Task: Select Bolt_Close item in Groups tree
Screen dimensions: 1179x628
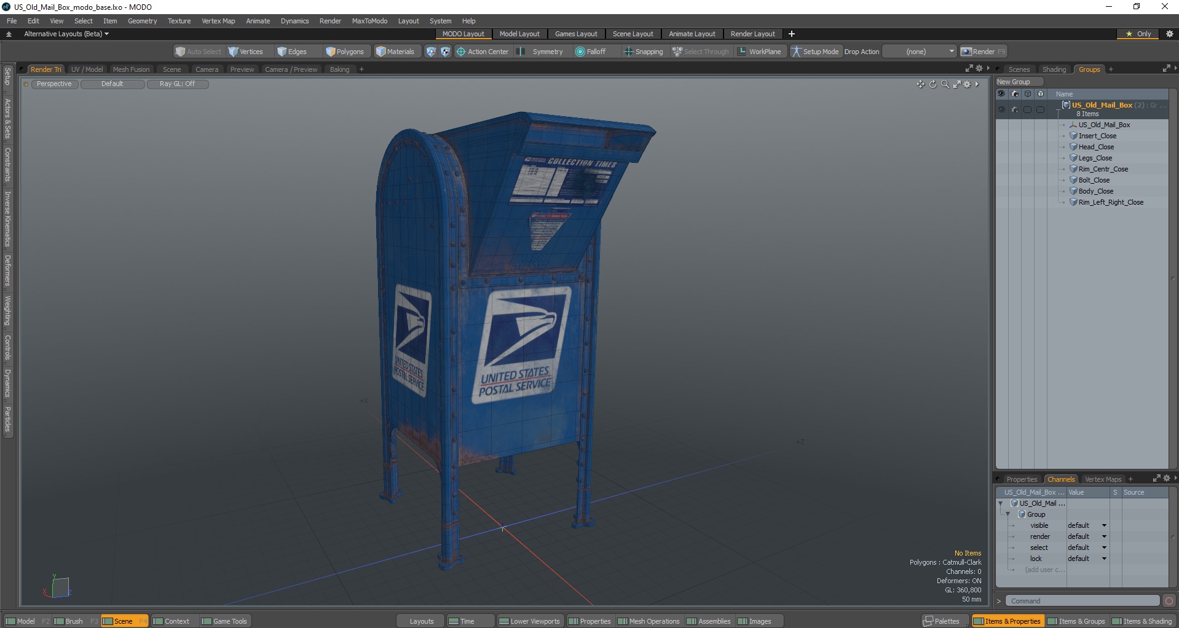Action: point(1094,180)
